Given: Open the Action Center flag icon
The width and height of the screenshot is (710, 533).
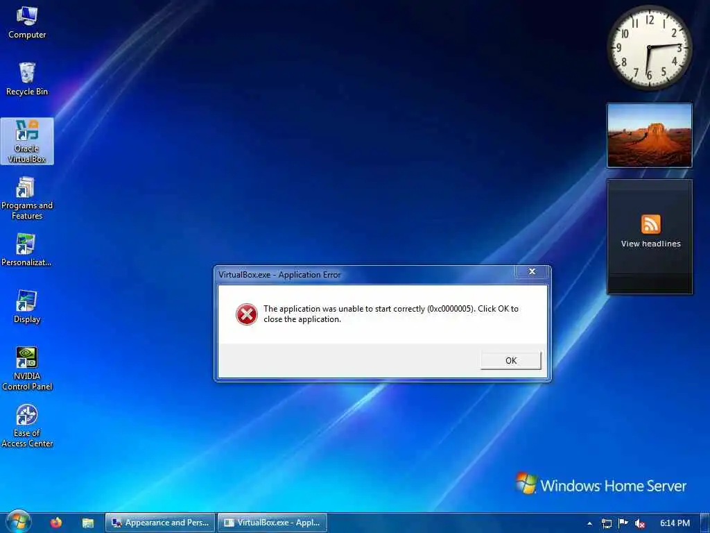Looking at the screenshot, I should [x=623, y=523].
